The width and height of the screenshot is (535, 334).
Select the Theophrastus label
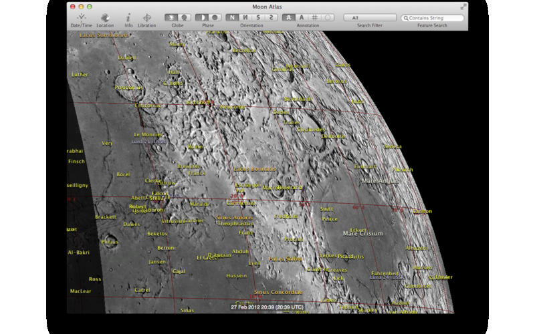point(235,224)
